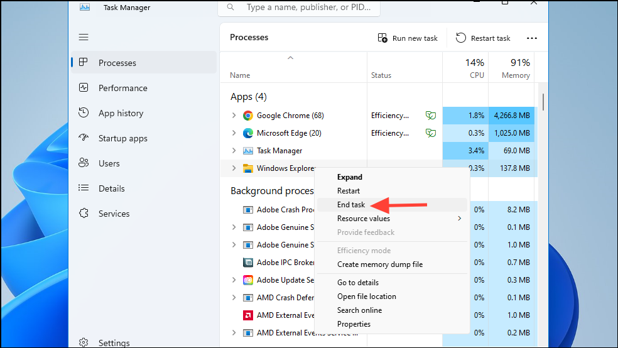Choose Go to details
This screenshot has width=618, height=348.
click(392, 283)
